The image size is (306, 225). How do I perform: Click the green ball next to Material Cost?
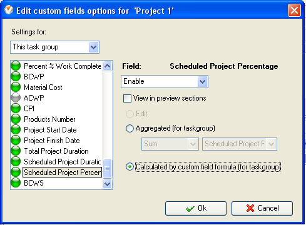point(16,87)
